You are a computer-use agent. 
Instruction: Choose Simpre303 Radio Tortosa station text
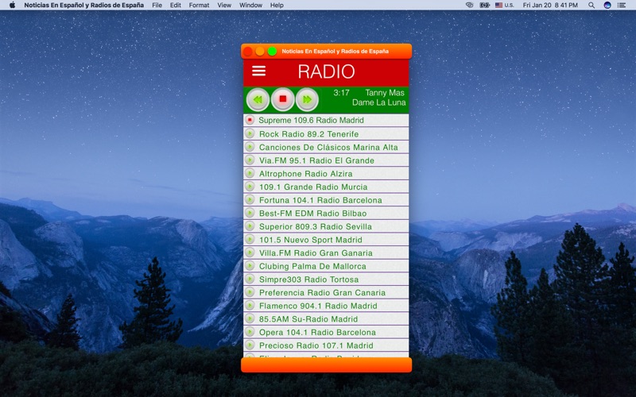308,279
